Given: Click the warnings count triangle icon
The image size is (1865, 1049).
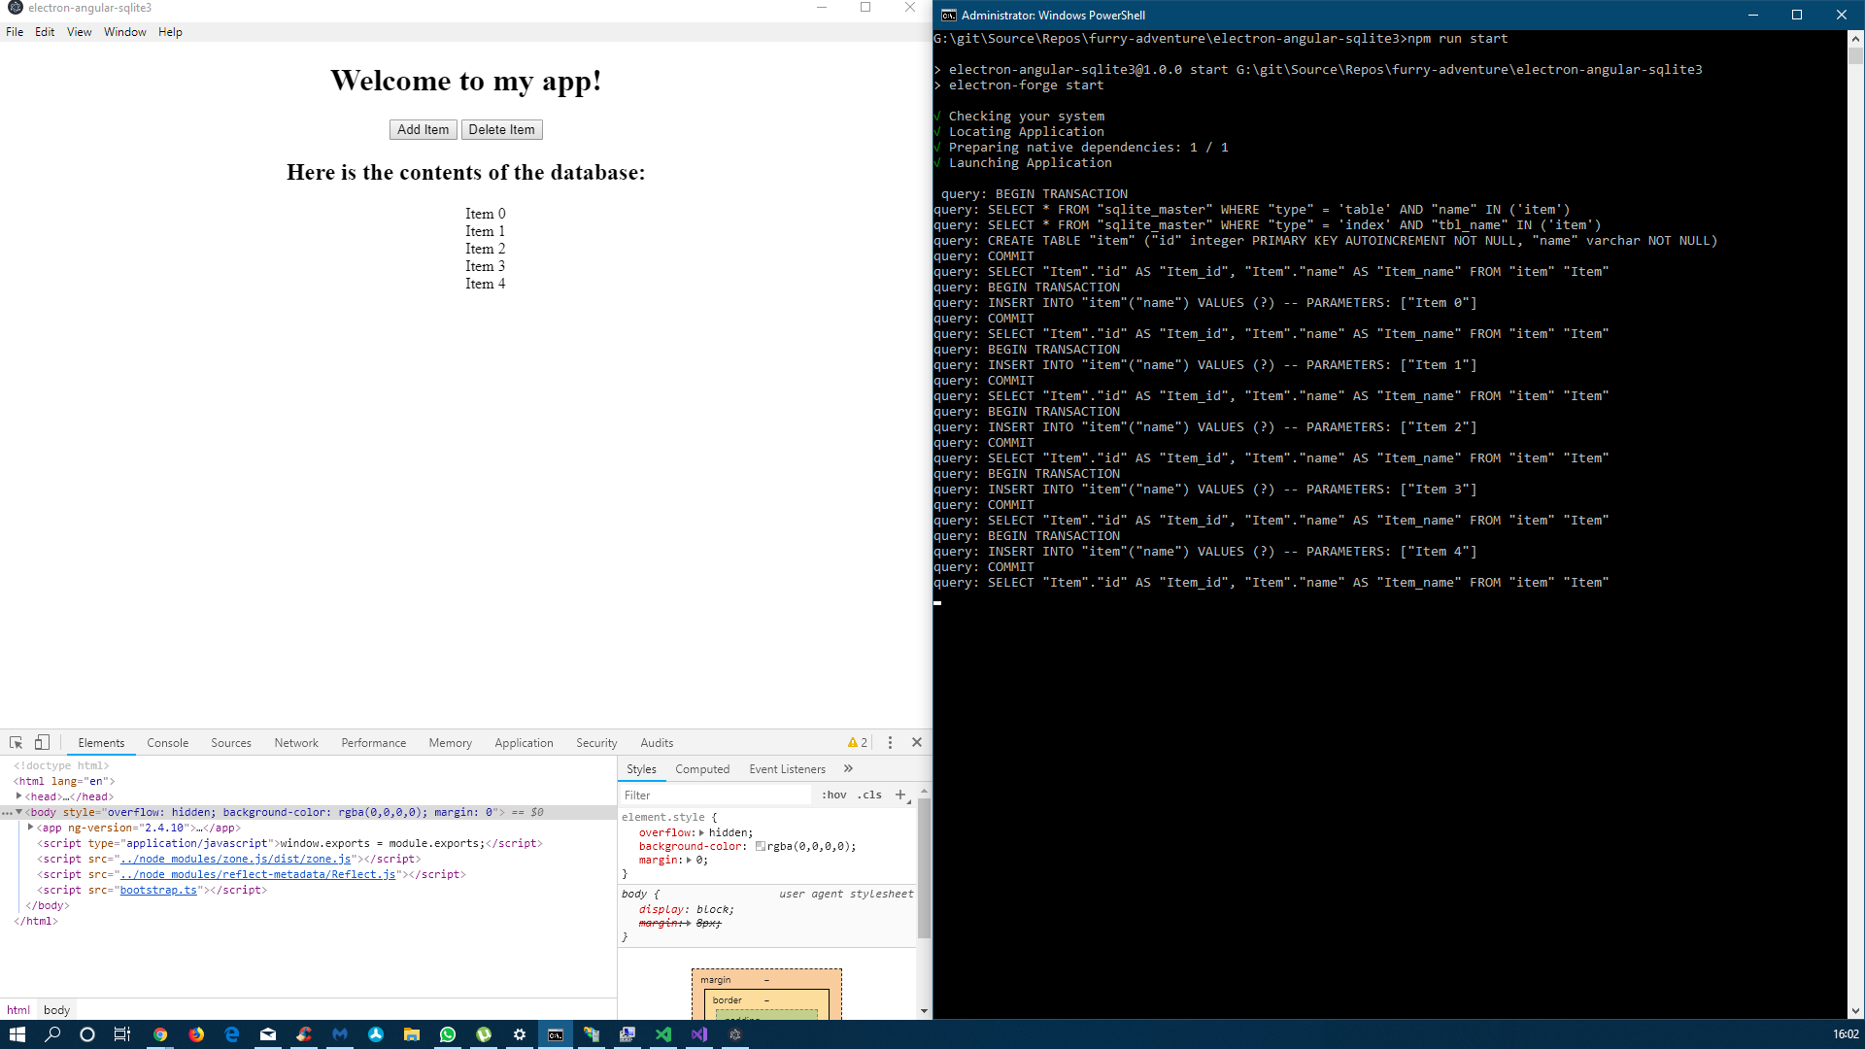Looking at the screenshot, I should click(853, 742).
